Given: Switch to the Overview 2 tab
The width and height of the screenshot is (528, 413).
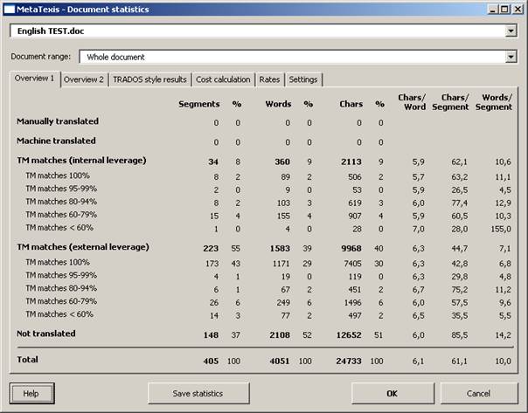Looking at the screenshot, I should point(84,79).
